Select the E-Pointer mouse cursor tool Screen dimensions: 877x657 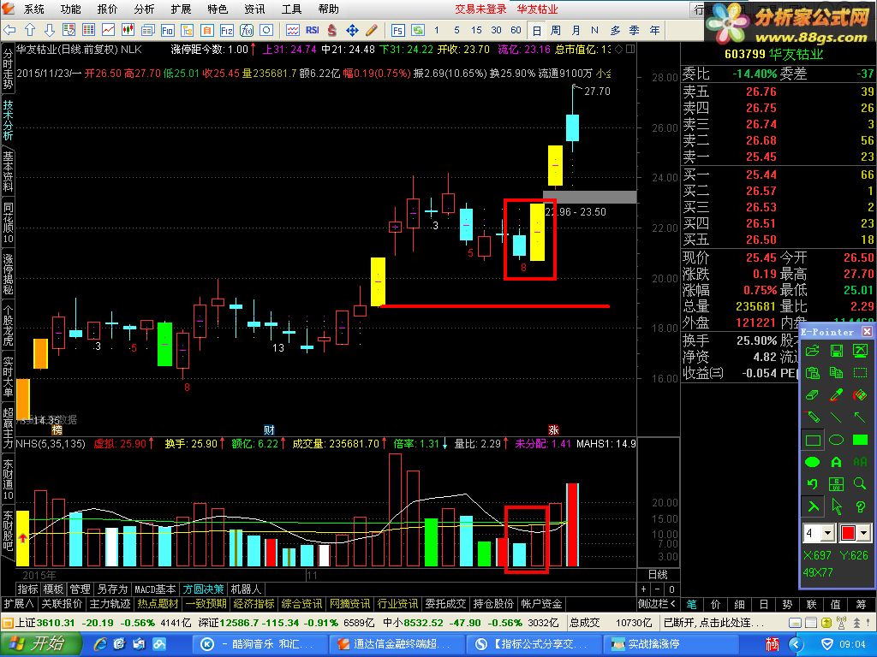point(837,506)
